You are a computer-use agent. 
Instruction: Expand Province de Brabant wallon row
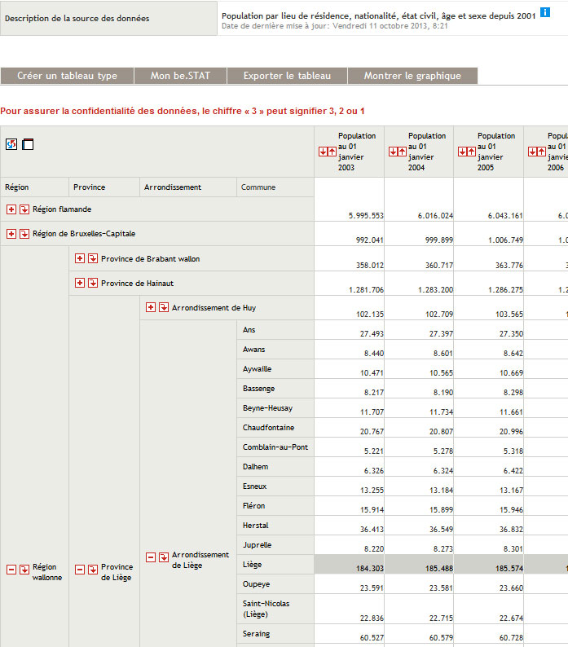click(80, 258)
